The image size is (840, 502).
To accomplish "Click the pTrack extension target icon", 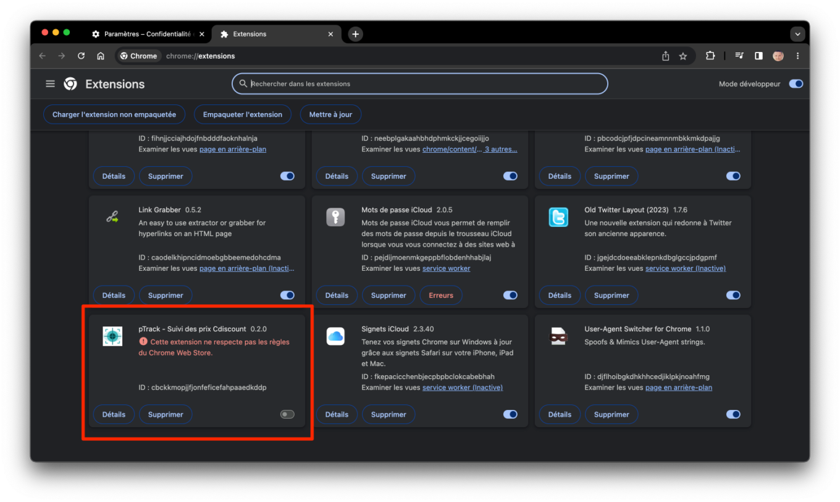I will pos(112,336).
